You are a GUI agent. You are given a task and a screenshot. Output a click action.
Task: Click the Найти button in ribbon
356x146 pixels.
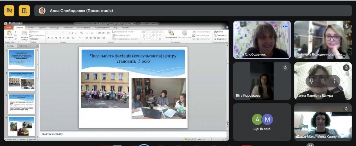point(218,32)
